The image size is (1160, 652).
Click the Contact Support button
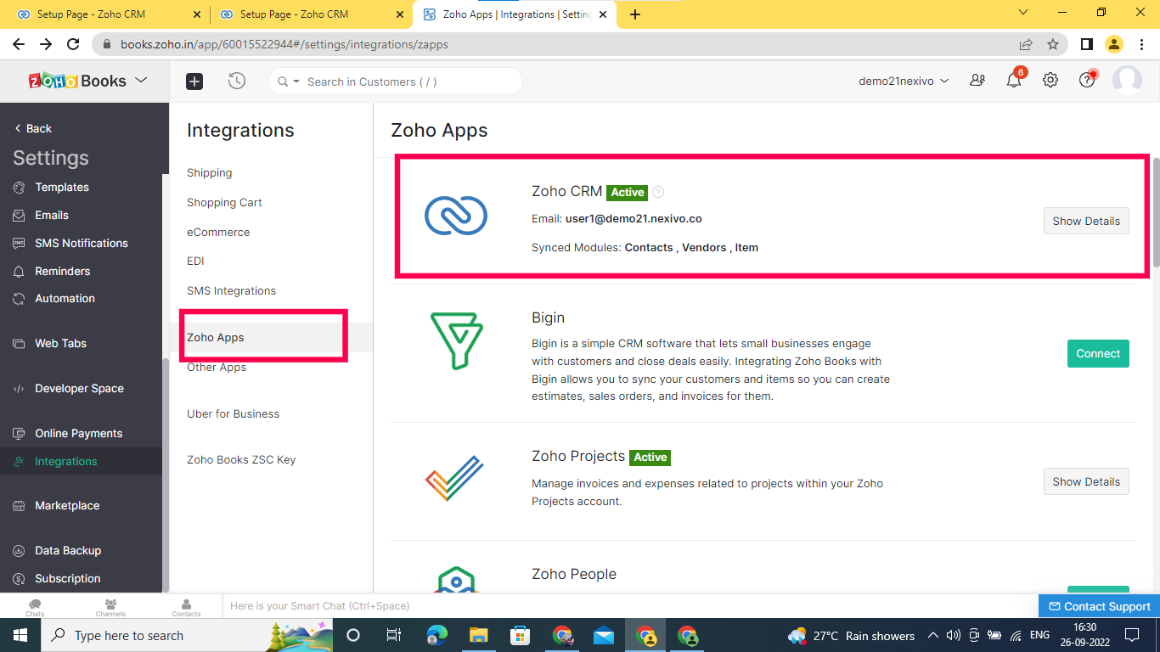tap(1099, 606)
